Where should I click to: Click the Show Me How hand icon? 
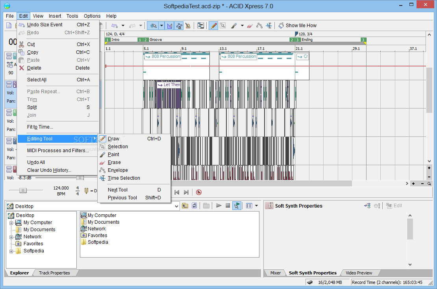[281, 25]
